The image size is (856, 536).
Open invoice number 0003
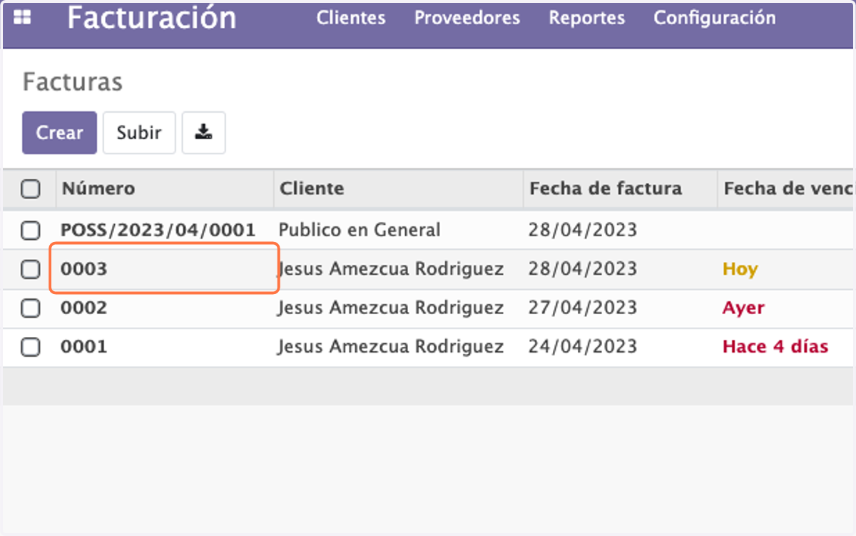(x=83, y=269)
